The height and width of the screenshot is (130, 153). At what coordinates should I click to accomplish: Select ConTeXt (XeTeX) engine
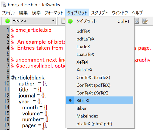click(100, 93)
